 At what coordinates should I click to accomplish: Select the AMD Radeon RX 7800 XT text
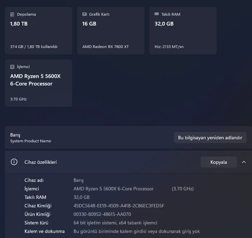coord(106,47)
